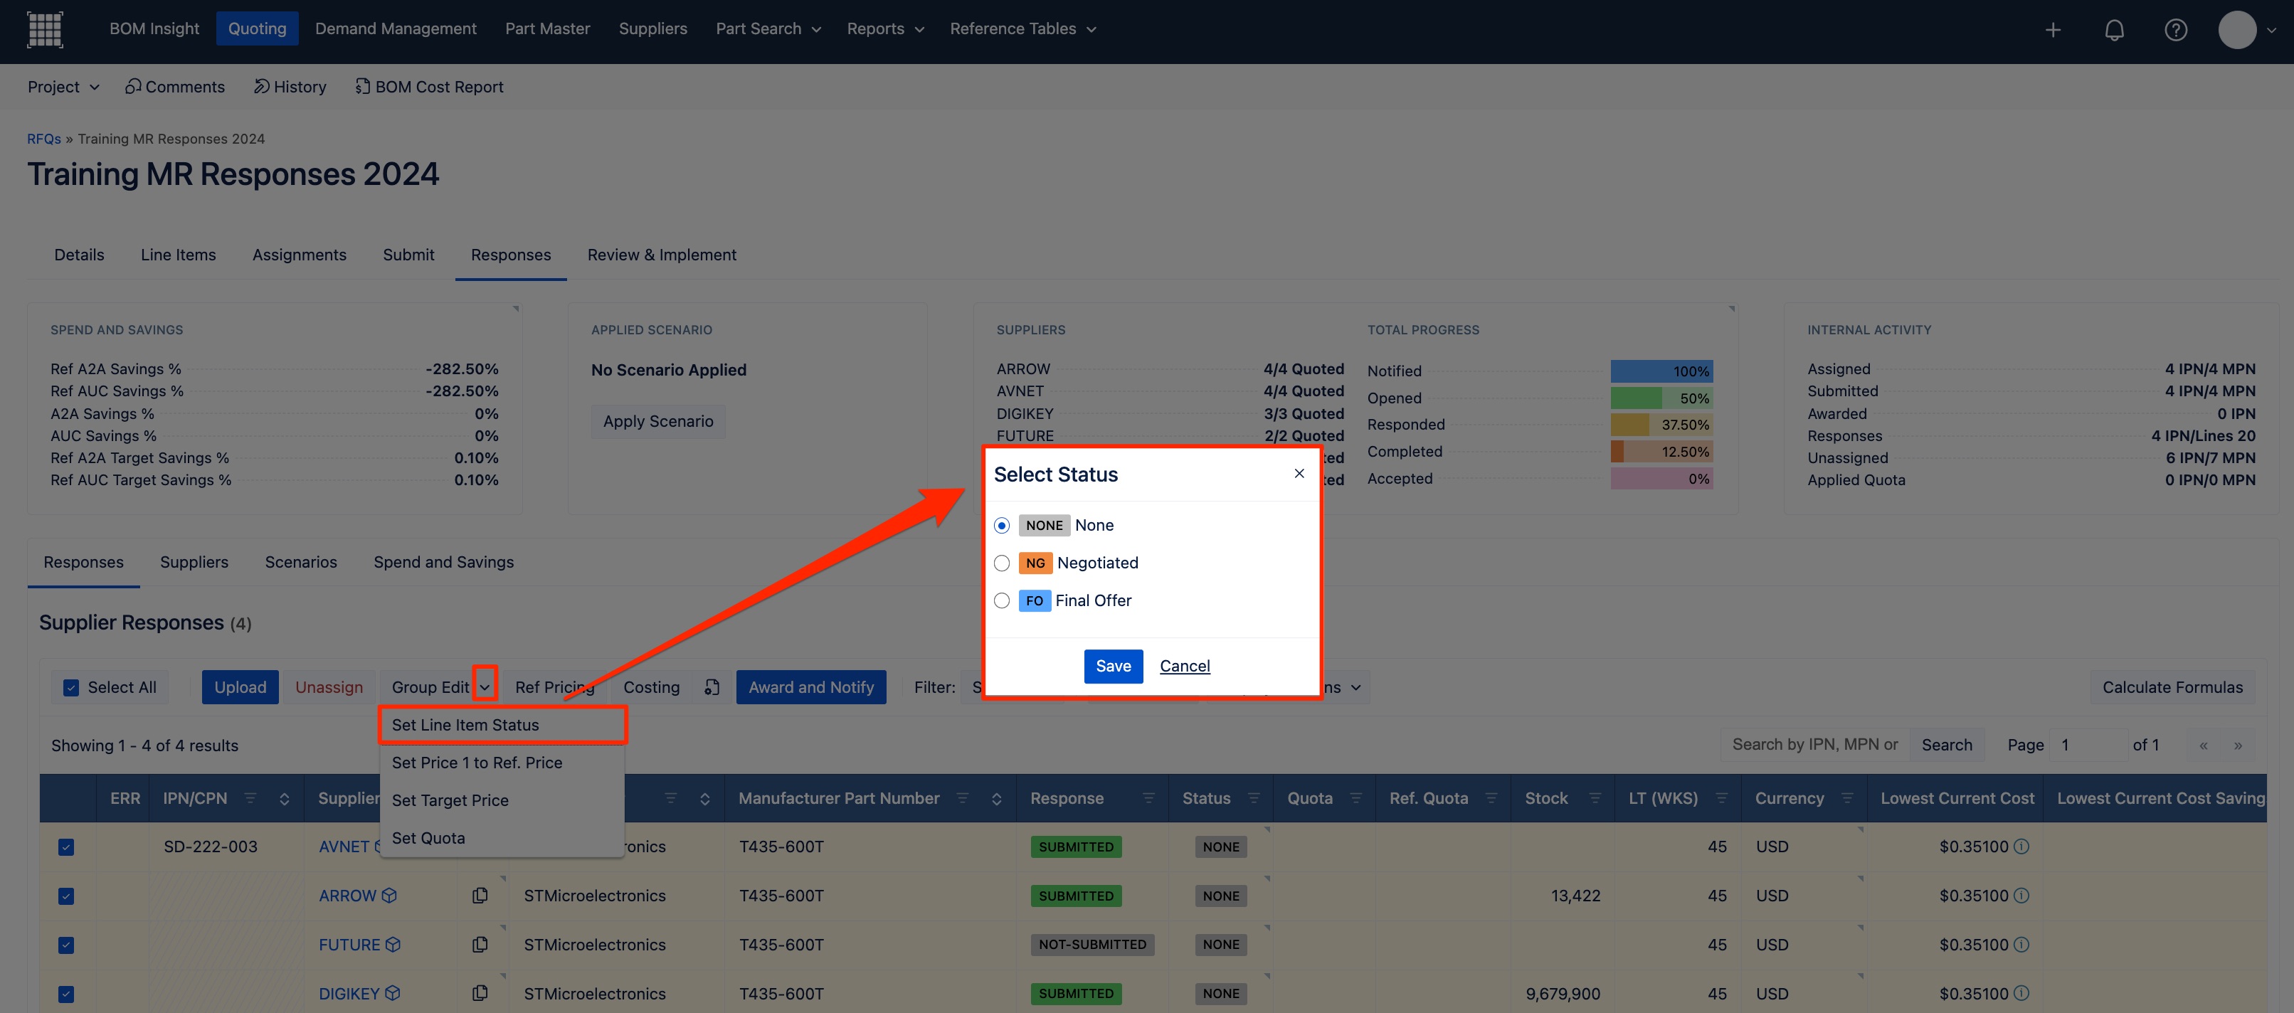Click the cube icon next to ARROW
The width and height of the screenshot is (2294, 1013).
(389, 896)
